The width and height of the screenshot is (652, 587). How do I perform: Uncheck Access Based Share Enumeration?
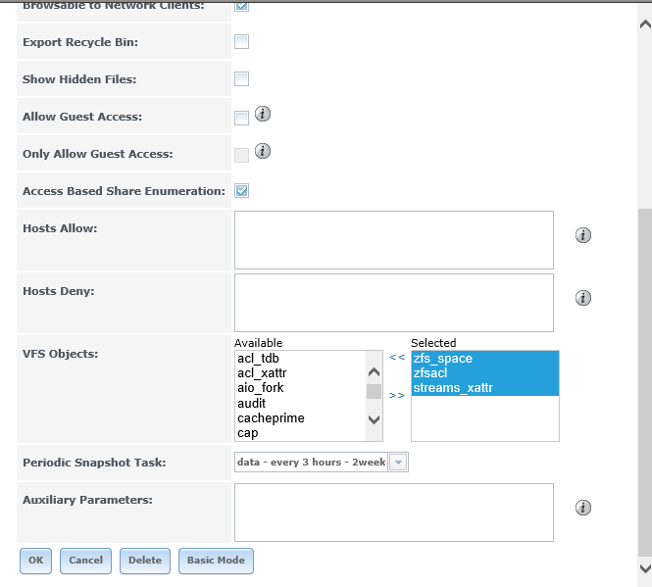(x=241, y=191)
